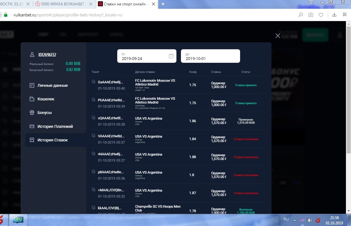
Task: Copy ticket ID GsAAAEzHwBj icon
Action: click(93, 82)
